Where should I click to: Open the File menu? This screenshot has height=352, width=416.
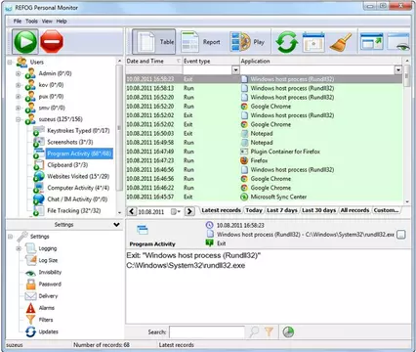pos(18,22)
